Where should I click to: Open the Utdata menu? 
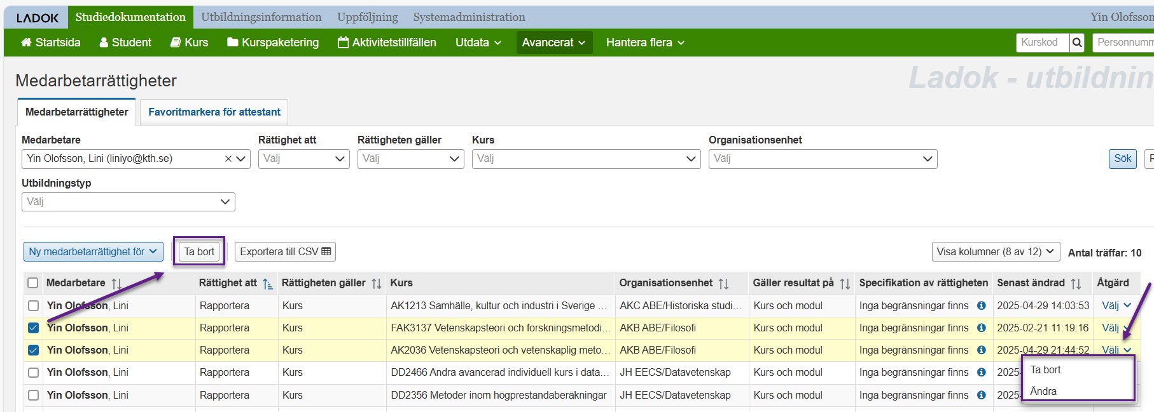pos(478,43)
